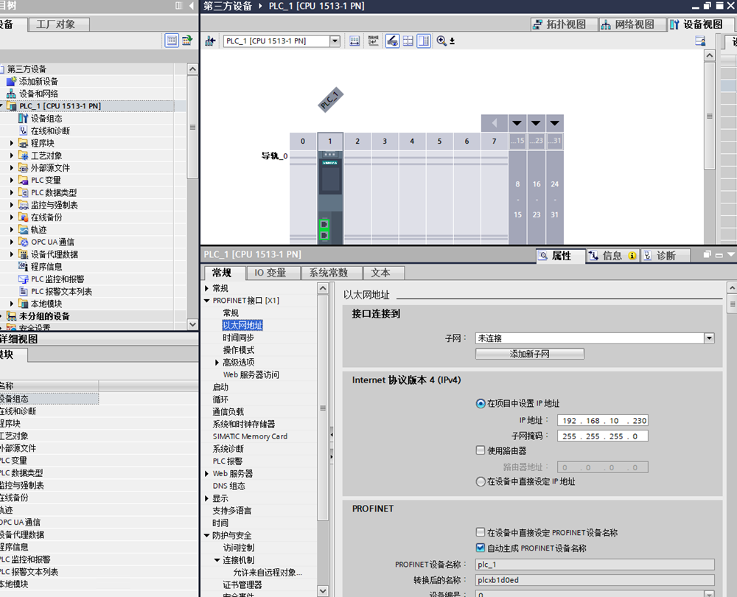
Task: Click the zoom magnifier icon in device toolbar
Action: (x=441, y=41)
